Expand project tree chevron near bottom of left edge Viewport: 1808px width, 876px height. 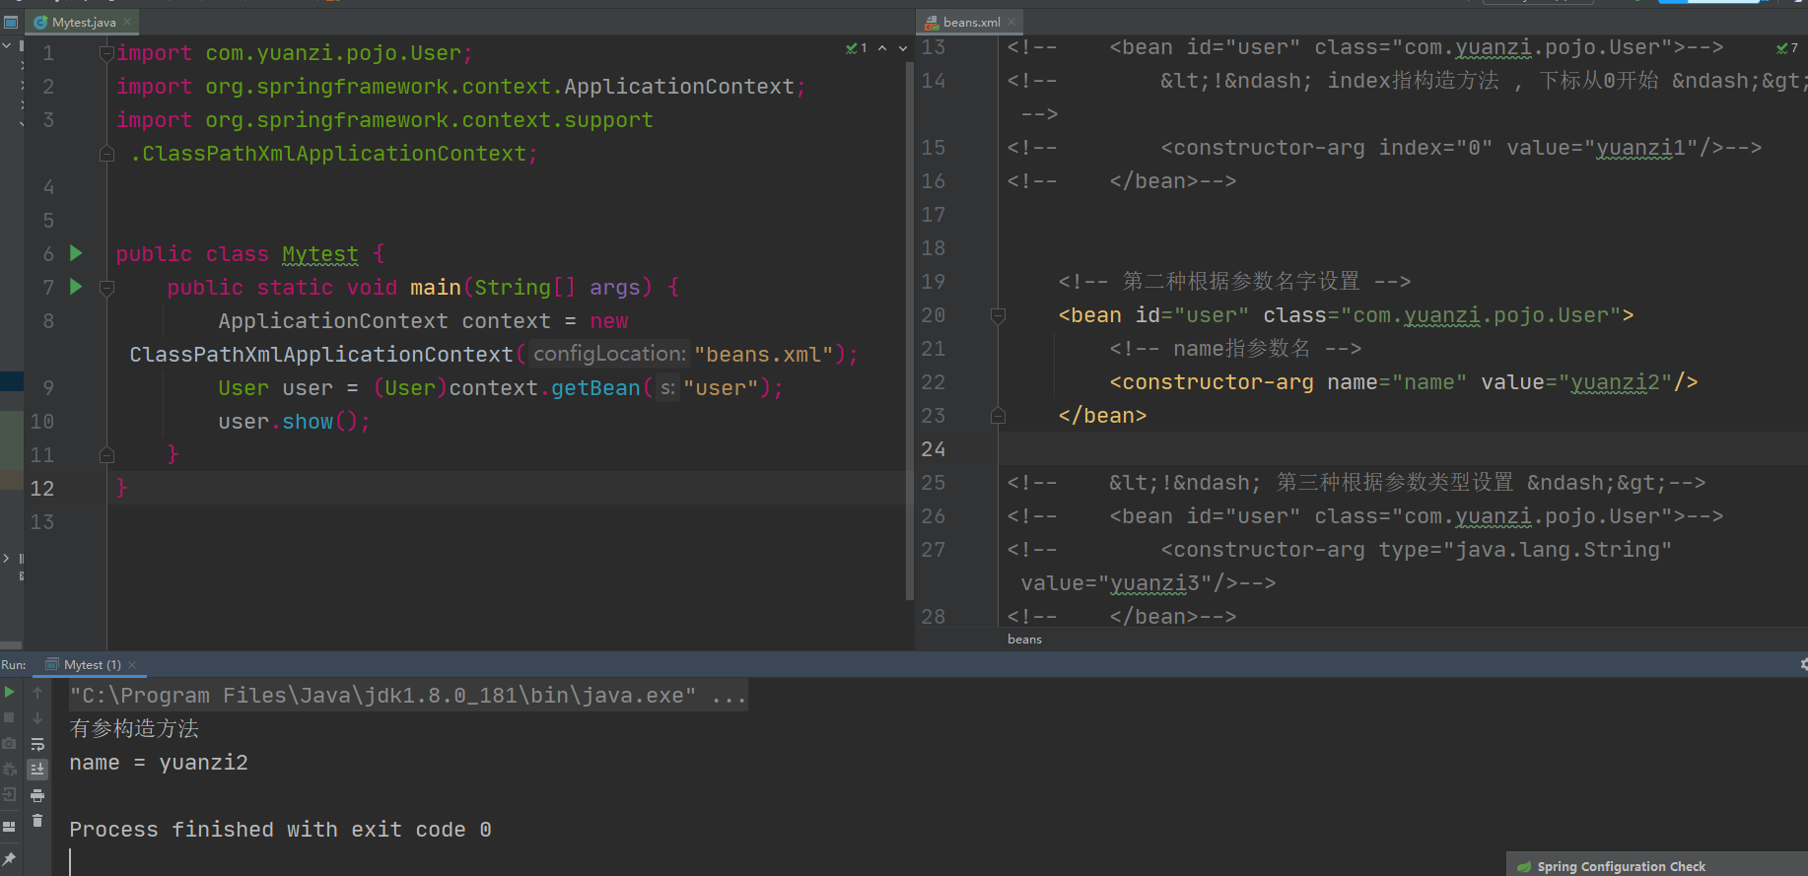click(x=7, y=558)
